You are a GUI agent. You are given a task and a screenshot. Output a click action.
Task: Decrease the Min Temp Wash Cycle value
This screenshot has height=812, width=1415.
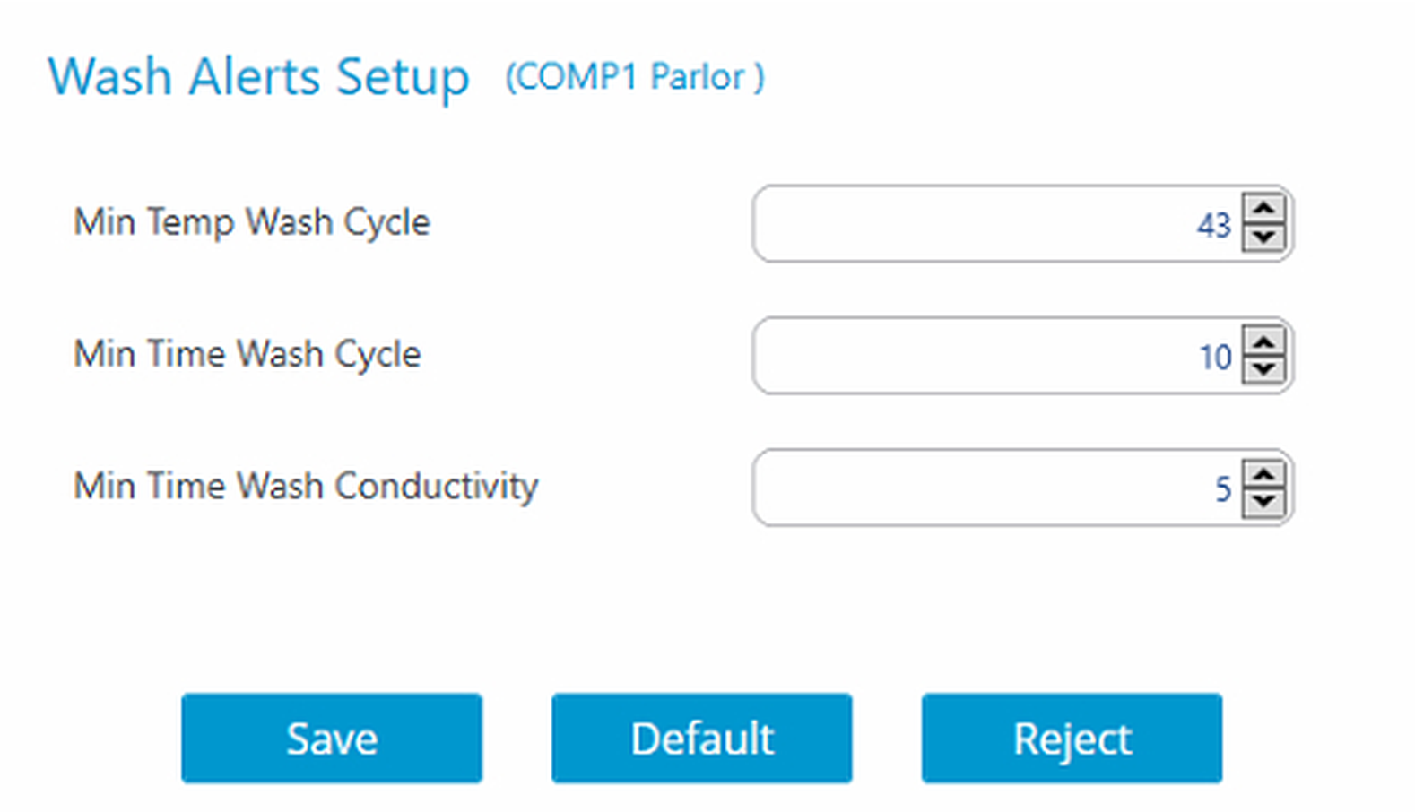coord(1264,238)
